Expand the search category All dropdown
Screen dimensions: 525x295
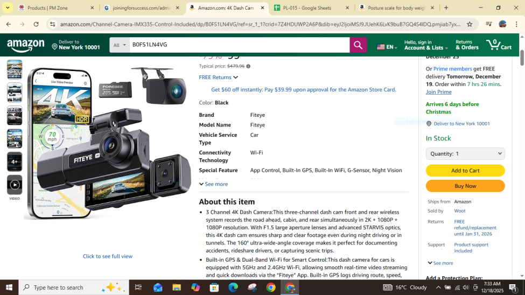(120, 45)
